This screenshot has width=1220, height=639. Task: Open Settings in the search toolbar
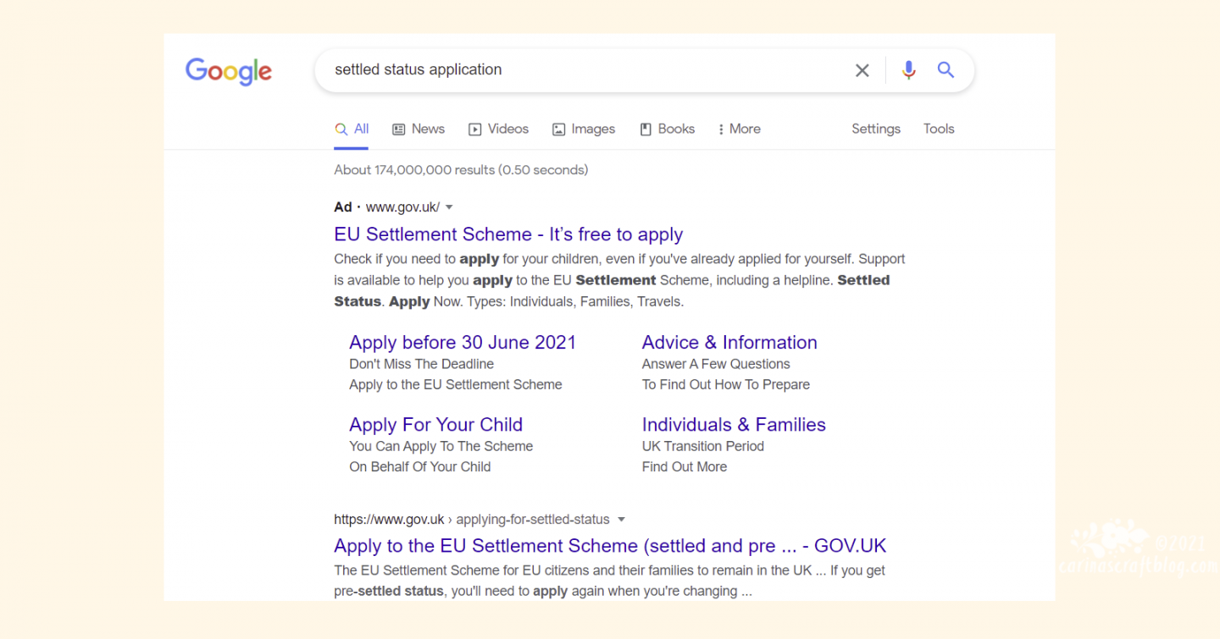(876, 129)
